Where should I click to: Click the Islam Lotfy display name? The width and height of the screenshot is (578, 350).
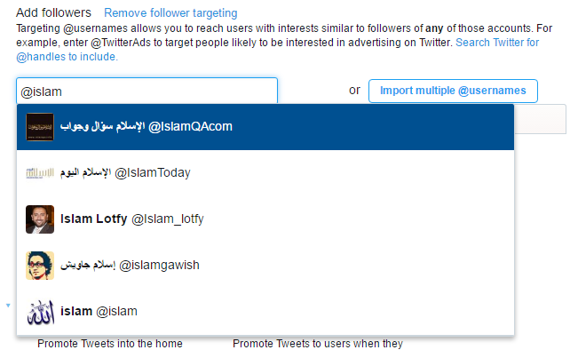click(93, 219)
